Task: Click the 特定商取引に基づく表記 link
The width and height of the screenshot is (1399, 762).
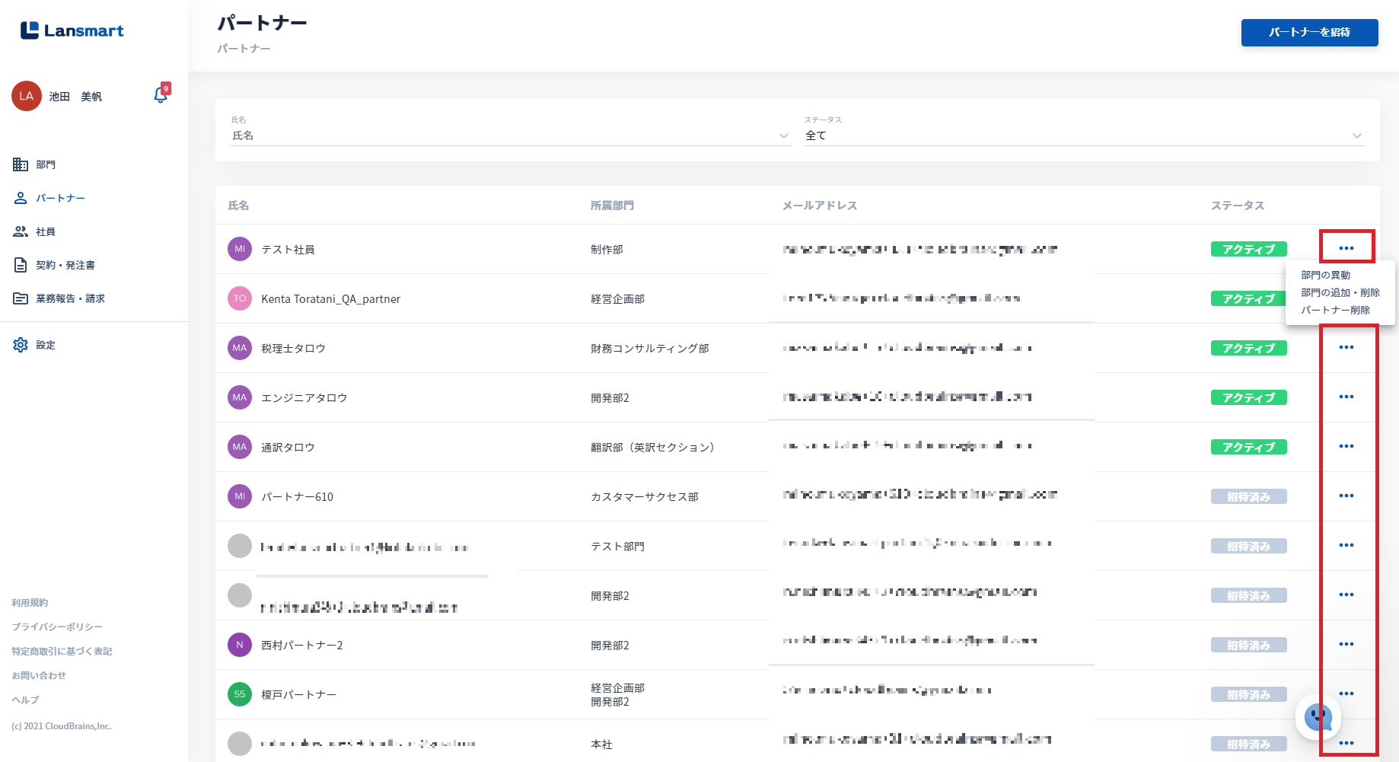Action: point(62,651)
